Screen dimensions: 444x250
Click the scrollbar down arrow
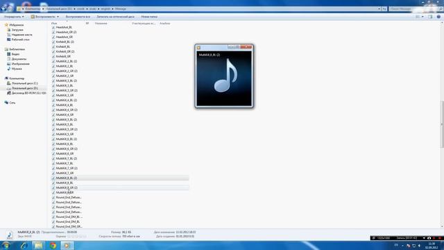coord(442,226)
